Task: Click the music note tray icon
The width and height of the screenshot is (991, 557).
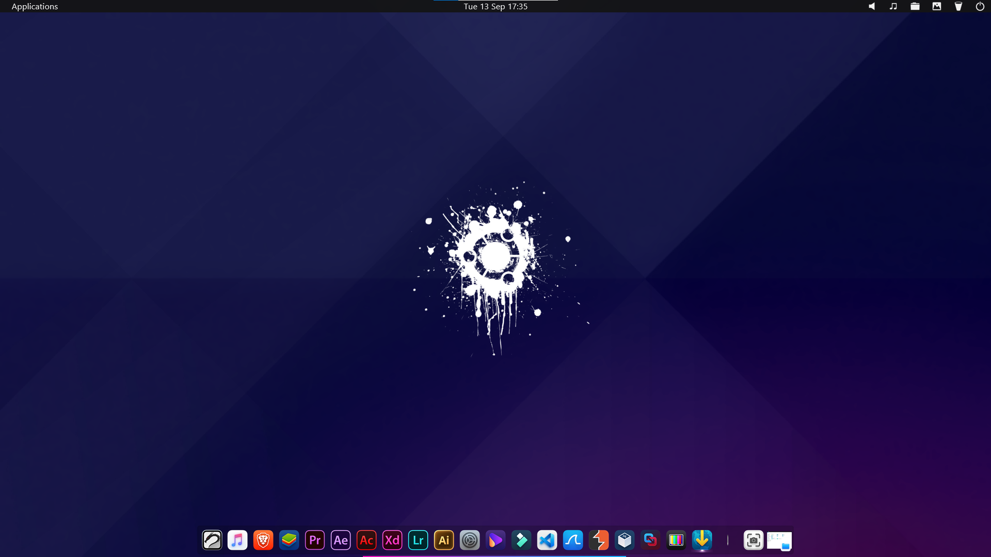Action: click(893, 6)
